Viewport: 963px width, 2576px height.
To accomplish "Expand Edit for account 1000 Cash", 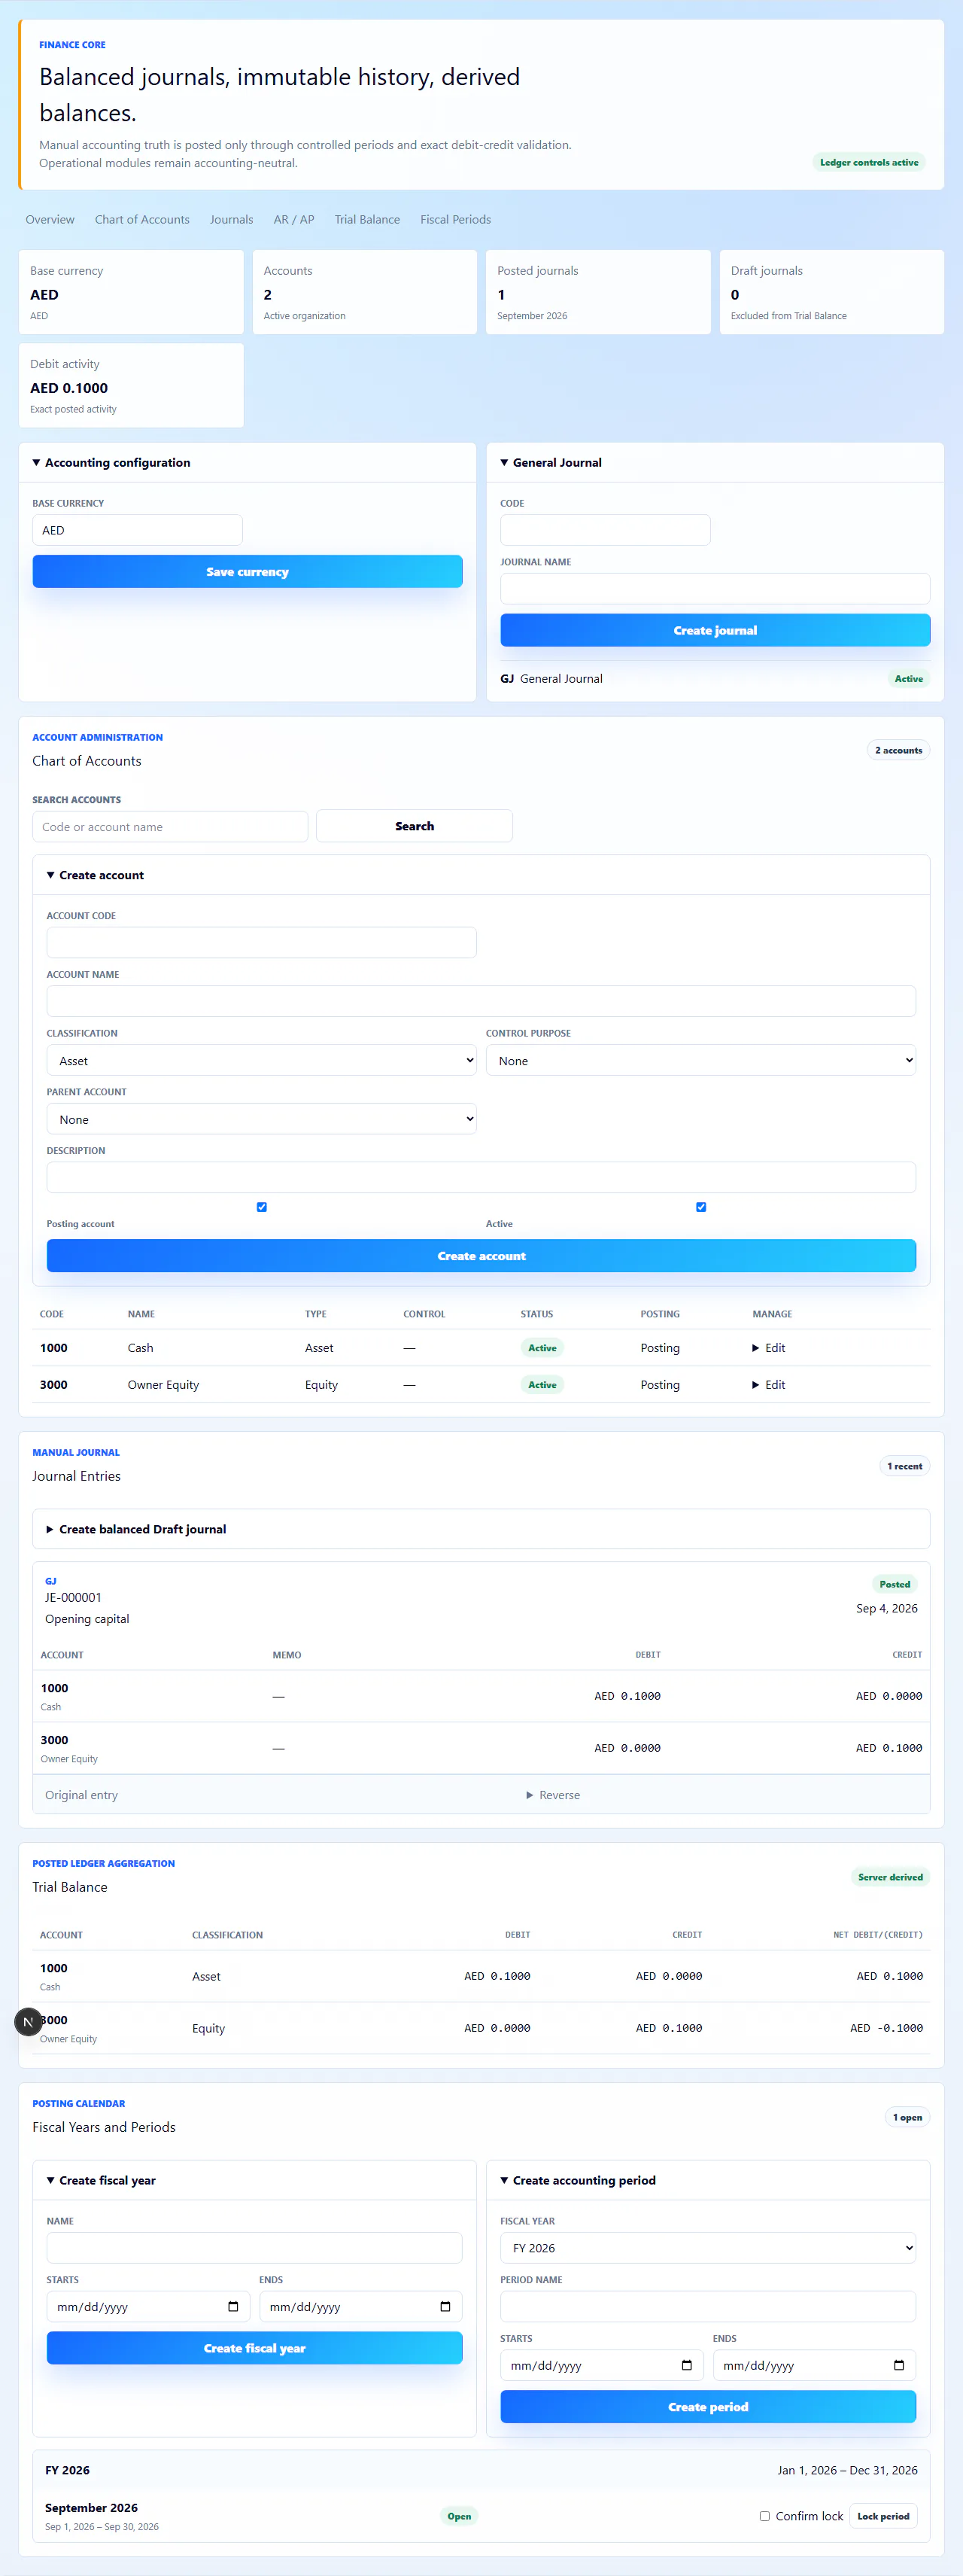I will (x=768, y=1348).
